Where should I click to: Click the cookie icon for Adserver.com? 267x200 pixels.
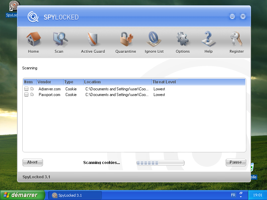[32, 89]
